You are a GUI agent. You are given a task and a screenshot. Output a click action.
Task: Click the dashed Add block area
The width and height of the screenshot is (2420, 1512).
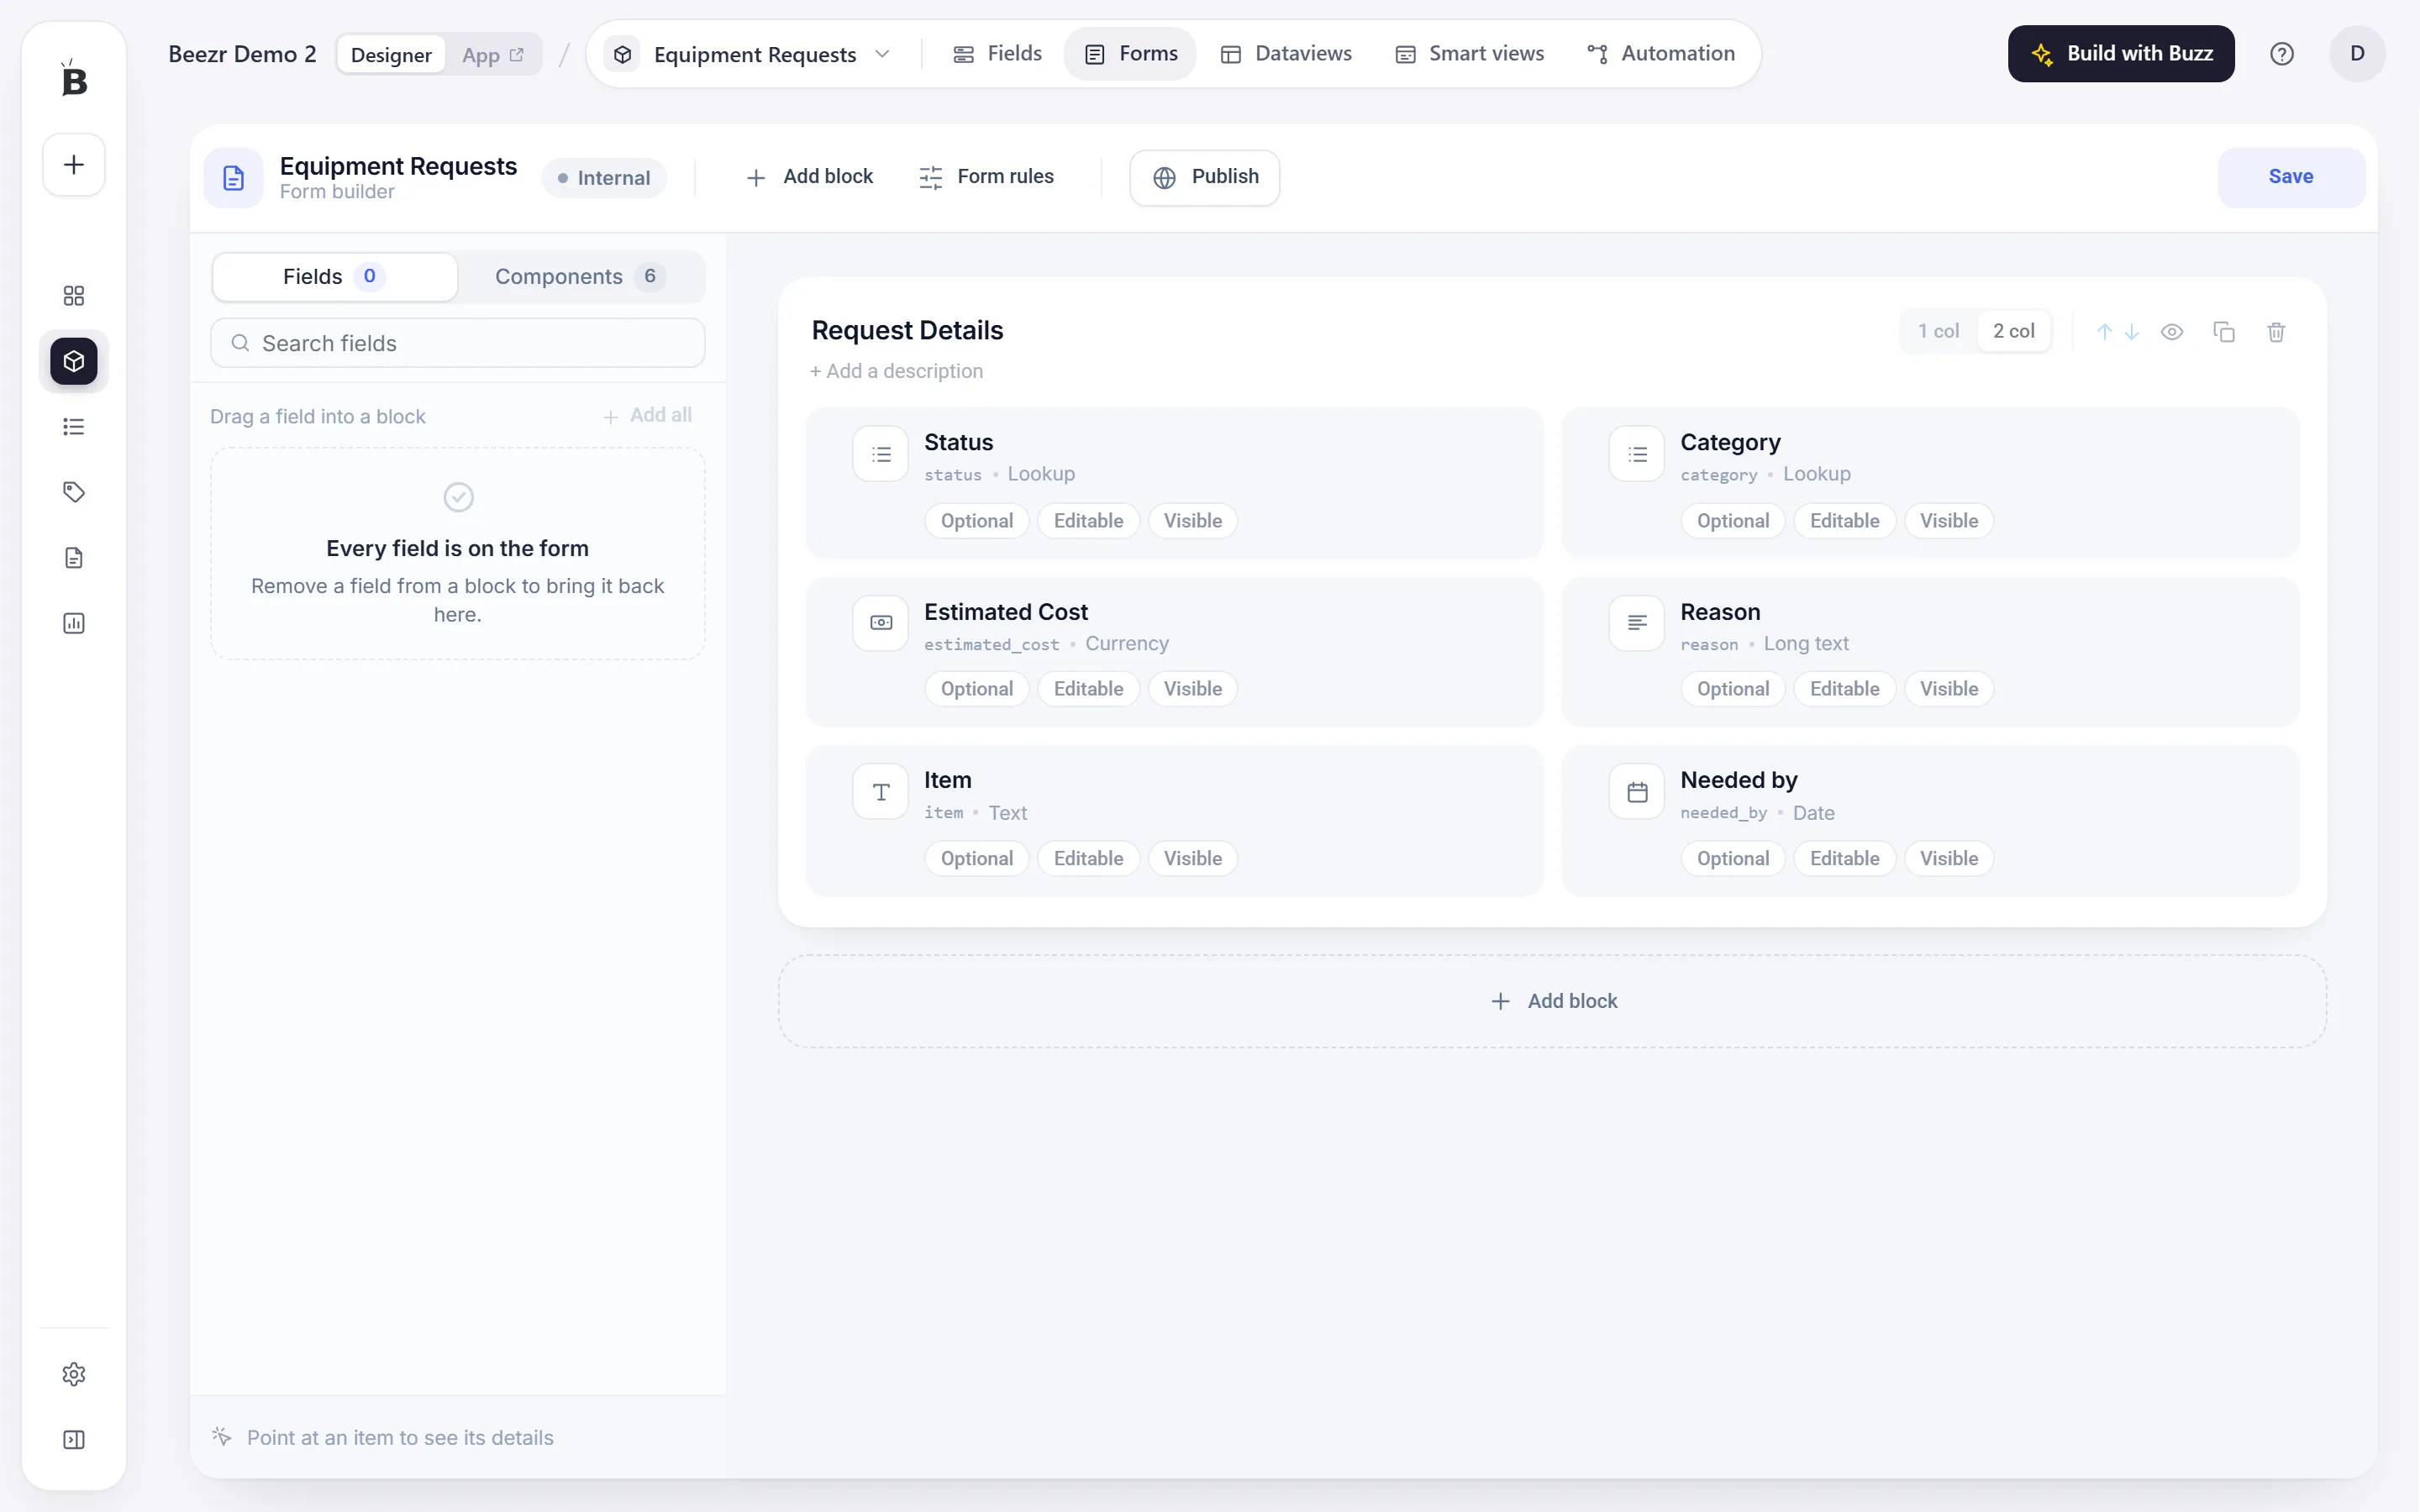pos(1552,1001)
